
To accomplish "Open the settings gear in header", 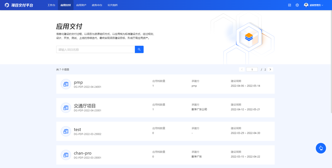I will (297, 5).
